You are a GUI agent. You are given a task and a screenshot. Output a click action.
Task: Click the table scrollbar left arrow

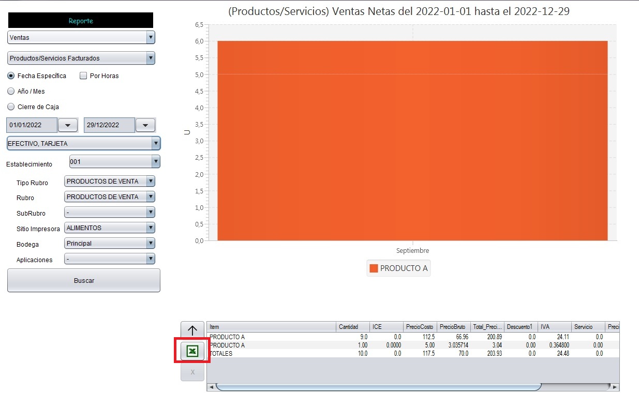[x=211, y=387]
